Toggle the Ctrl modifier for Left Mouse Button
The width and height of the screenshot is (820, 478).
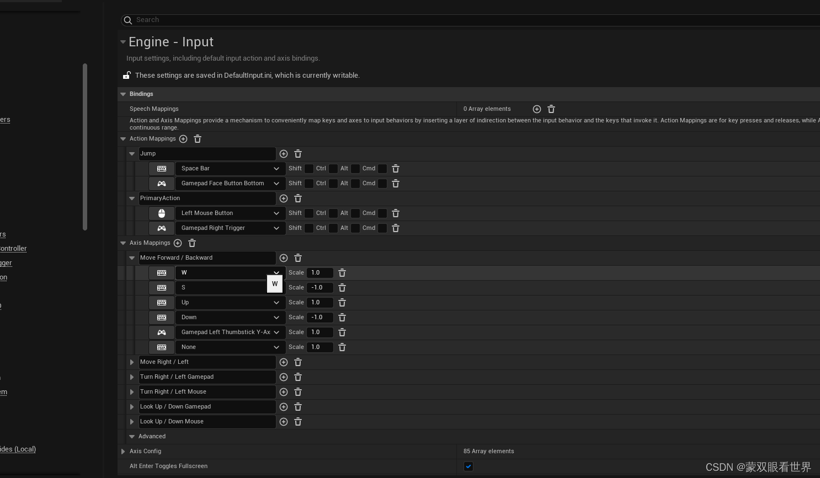coord(333,213)
